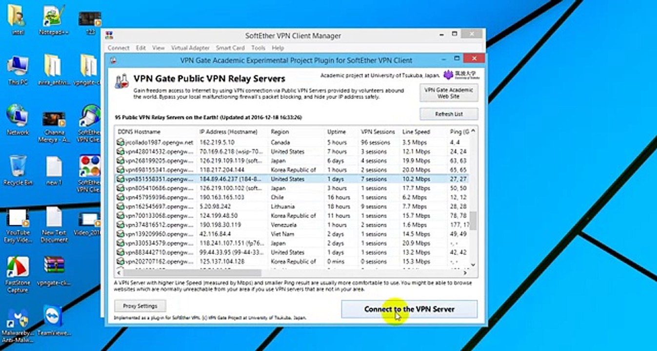Select the Notepad++ desktop shortcut
This screenshot has width=657, height=351.
pyautogui.click(x=53, y=20)
